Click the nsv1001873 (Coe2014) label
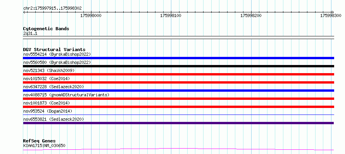Viewport: 345px width, 154px height. tap(47, 103)
